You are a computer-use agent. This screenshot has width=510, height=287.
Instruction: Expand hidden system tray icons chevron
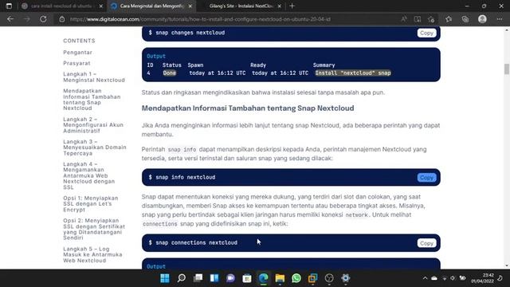point(425,278)
